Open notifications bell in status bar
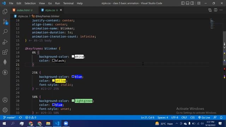The height and width of the screenshot is (127, 226). [221, 117]
